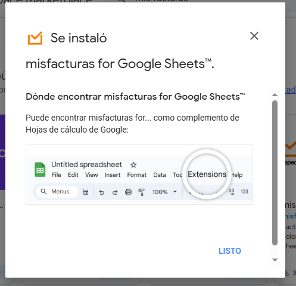Click the redo arrow icon
Screen dimensions: 296x286
(115, 192)
